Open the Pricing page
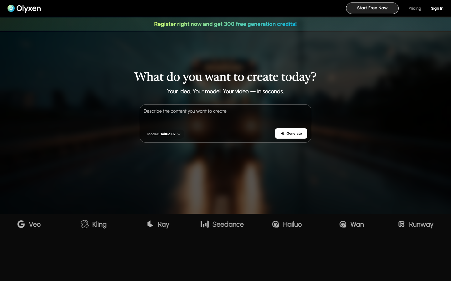Image resolution: width=451 pixels, height=281 pixels. pyautogui.click(x=415, y=8)
